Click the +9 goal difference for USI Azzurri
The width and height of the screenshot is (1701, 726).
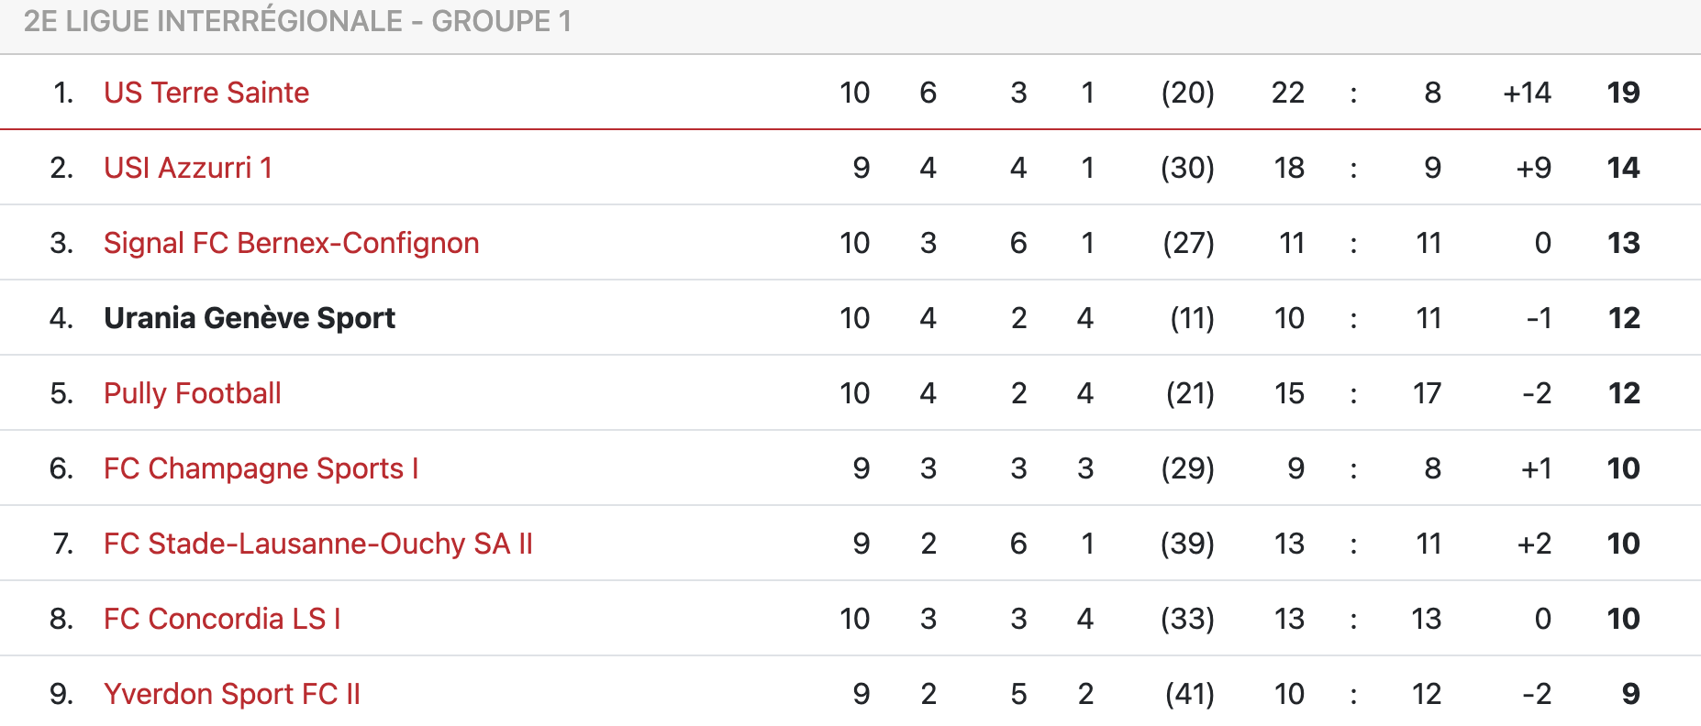(1533, 168)
